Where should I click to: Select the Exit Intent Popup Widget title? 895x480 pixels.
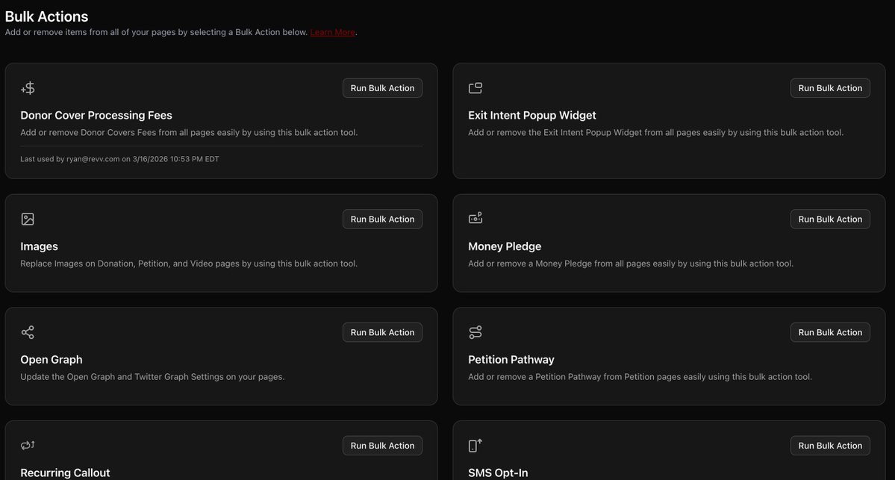coord(532,115)
